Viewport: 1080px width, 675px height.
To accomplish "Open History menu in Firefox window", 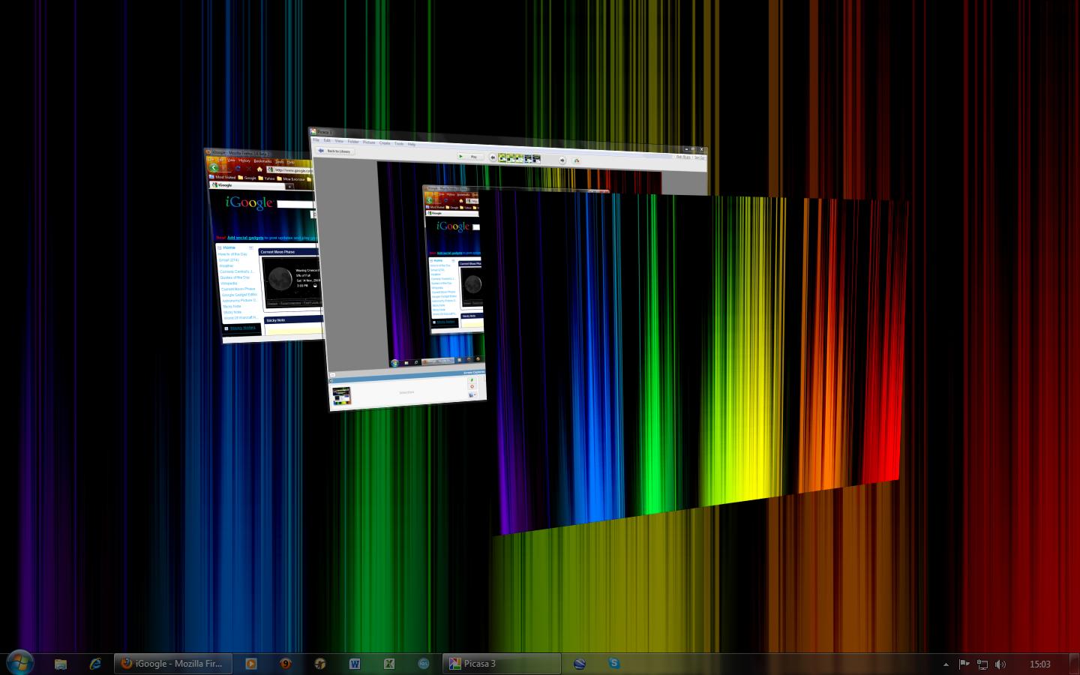I will (244, 160).
